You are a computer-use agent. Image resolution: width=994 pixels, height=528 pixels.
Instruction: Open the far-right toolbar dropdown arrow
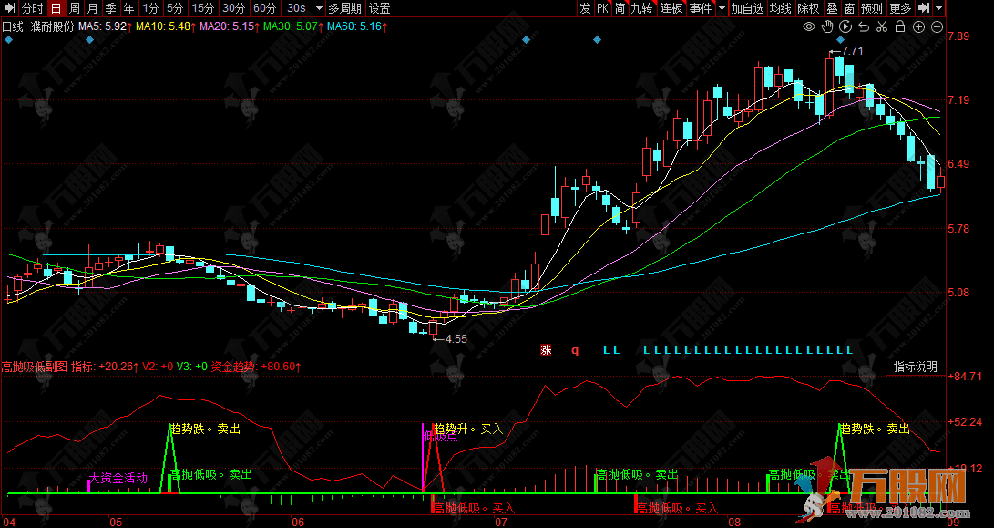(939, 8)
